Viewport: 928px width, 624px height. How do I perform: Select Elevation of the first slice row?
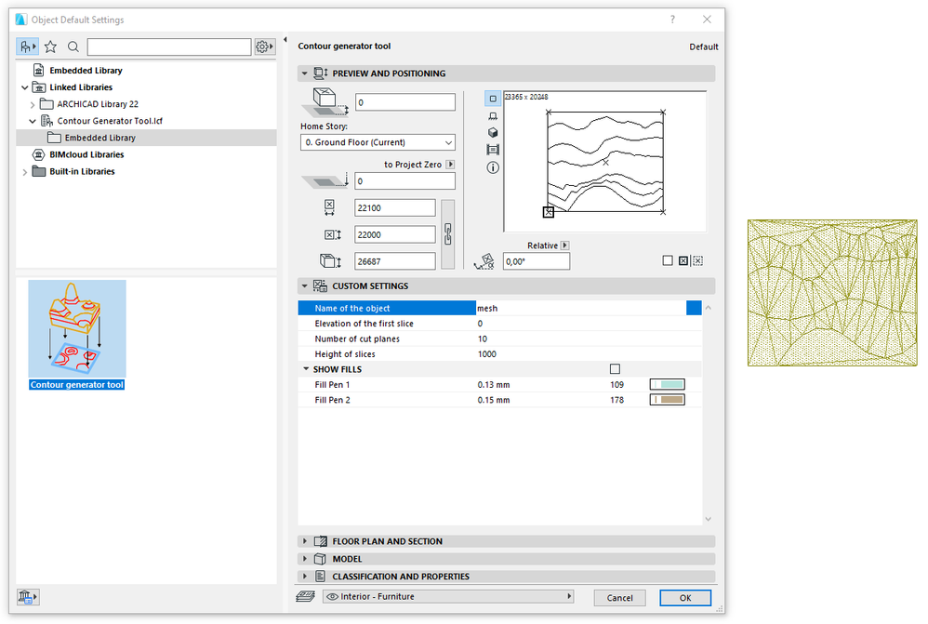499,324
